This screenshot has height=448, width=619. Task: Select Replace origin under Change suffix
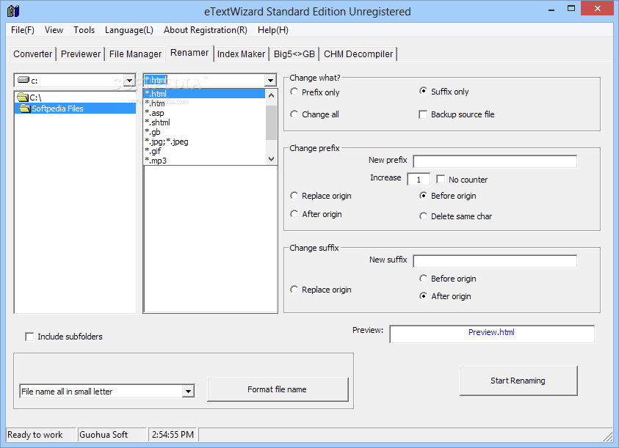click(294, 290)
